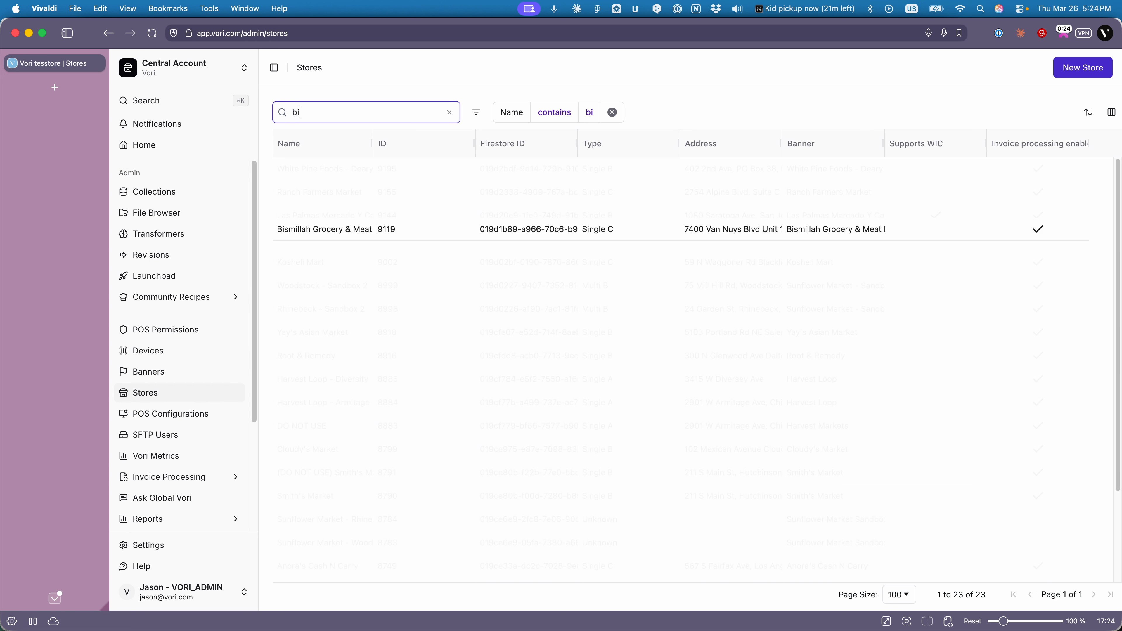The width and height of the screenshot is (1122, 631).
Task: Toggle the Vivaldi panel sidebar button
Action: click(x=67, y=33)
